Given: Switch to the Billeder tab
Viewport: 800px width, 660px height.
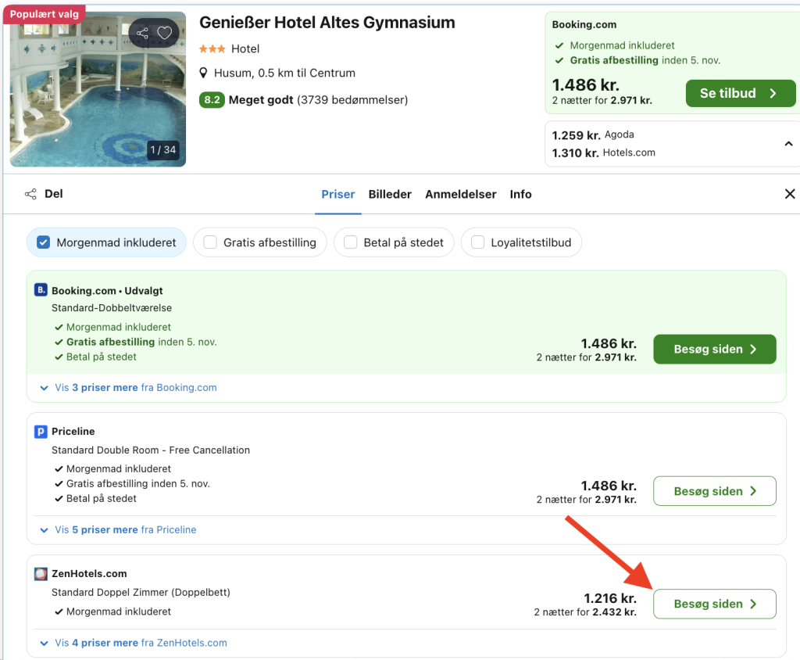Looking at the screenshot, I should (x=390, y=195).
